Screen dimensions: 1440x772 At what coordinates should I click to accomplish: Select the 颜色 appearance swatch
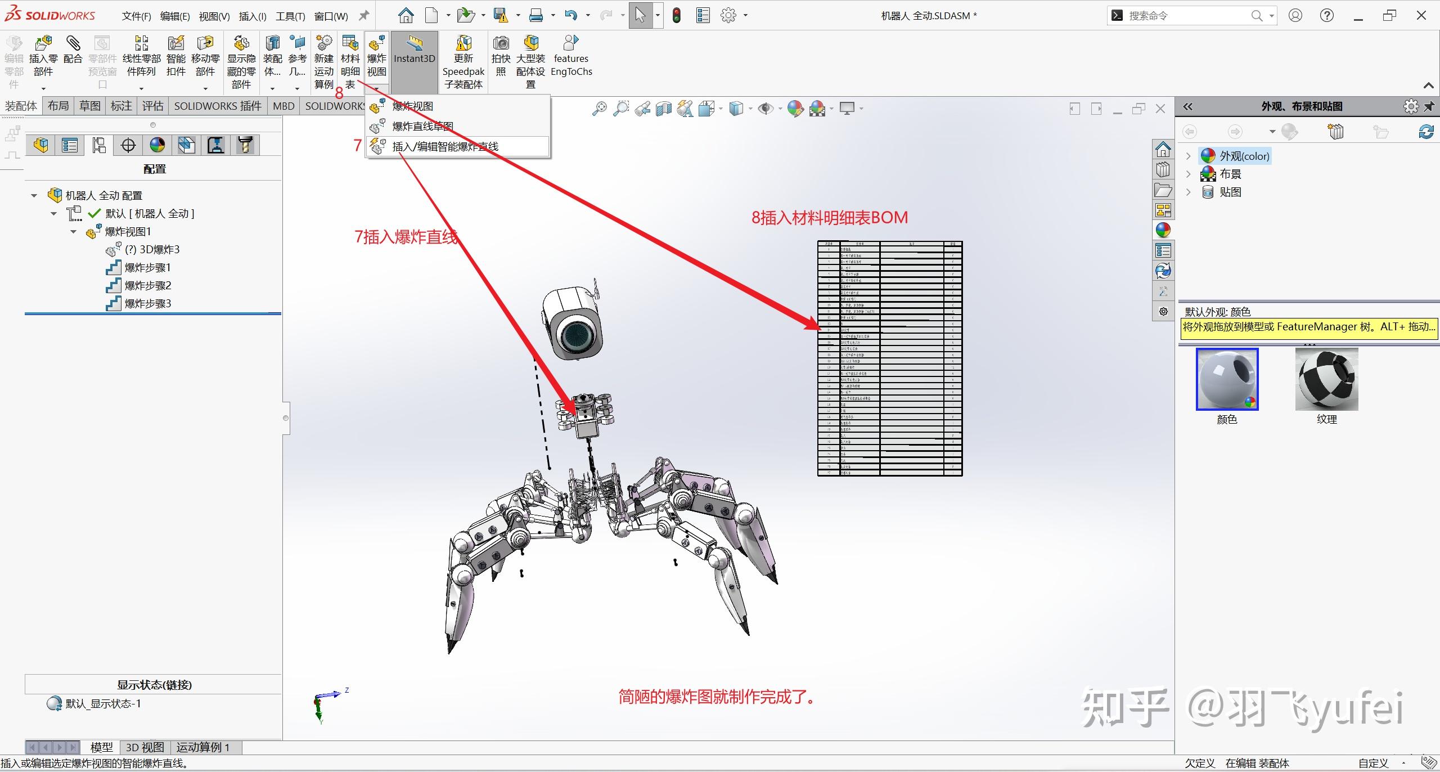click(1227, 379)
